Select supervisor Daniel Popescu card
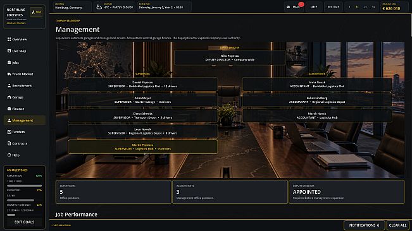This screenshot has height=231, width=412. [142, 84]
